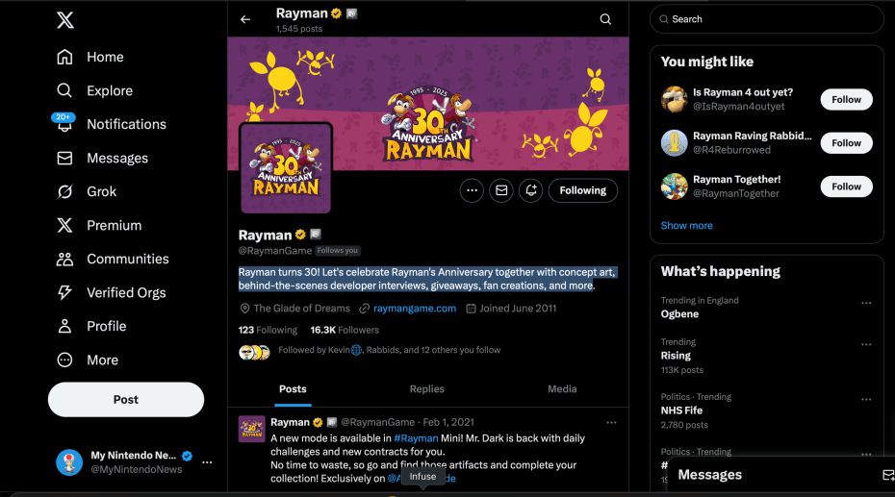
Task: Click the My Nintendo News account avatar
Action: [x=69, y=462]
